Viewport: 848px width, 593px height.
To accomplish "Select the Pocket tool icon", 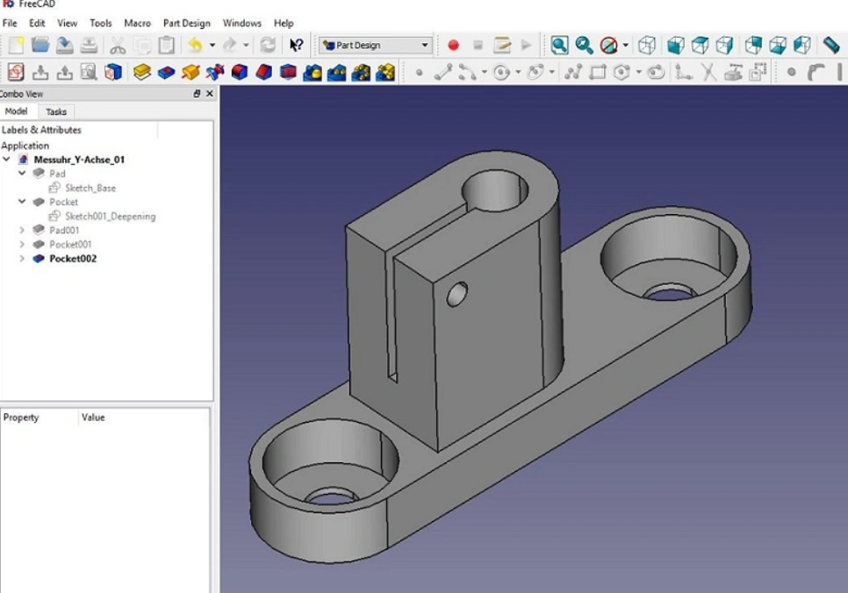I will point(167,72).
